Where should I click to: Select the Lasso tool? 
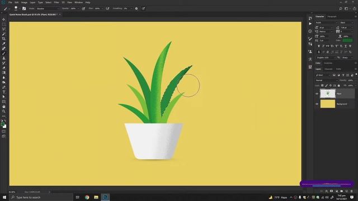click(x=4, y=29)
